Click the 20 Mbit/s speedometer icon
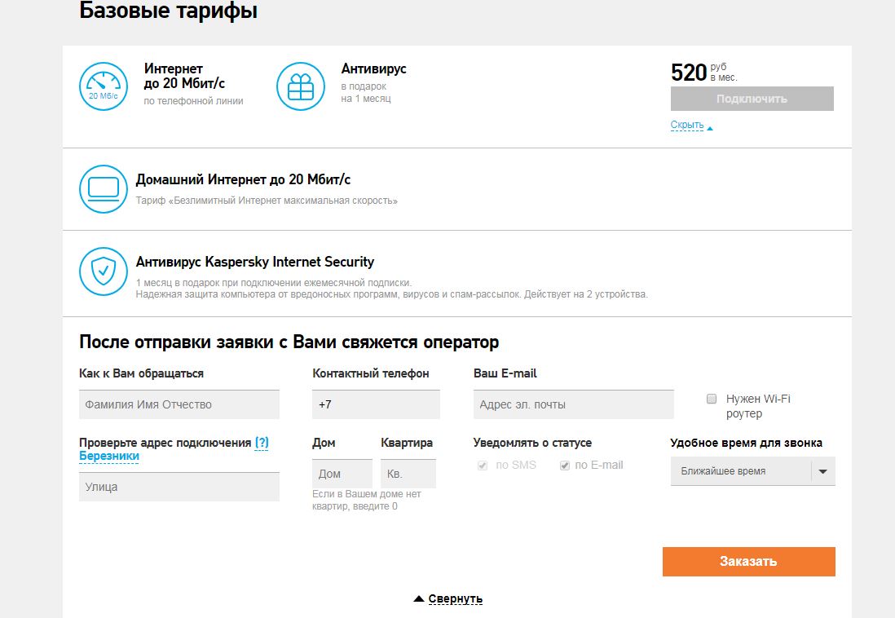895x618 pixels. 104,86
